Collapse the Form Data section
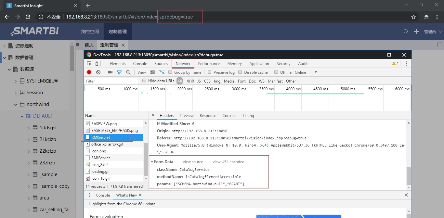 coord(152,162)
